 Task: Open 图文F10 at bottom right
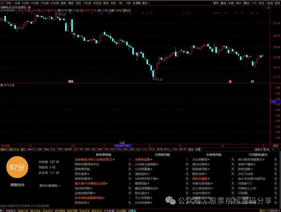[265, 210]
